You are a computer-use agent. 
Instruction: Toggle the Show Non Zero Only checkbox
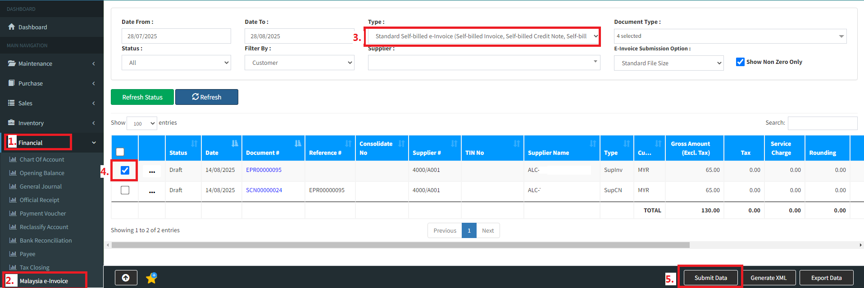pos(740,62)
